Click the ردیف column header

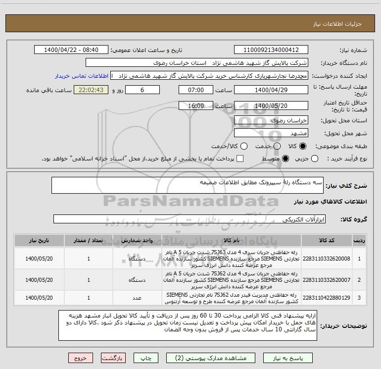[359, 240]
